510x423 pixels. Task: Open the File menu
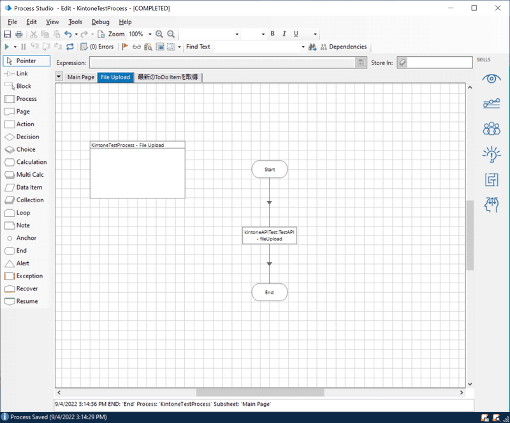click(x=12, y=22)
